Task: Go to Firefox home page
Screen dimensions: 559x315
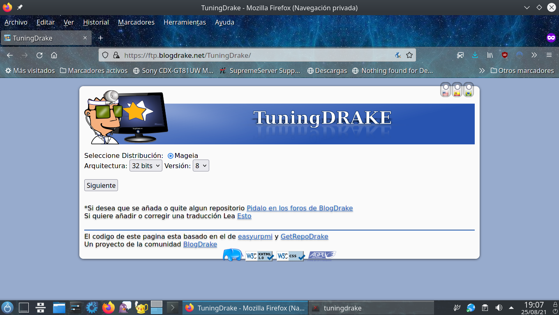Action: click(x=54, y=55)
